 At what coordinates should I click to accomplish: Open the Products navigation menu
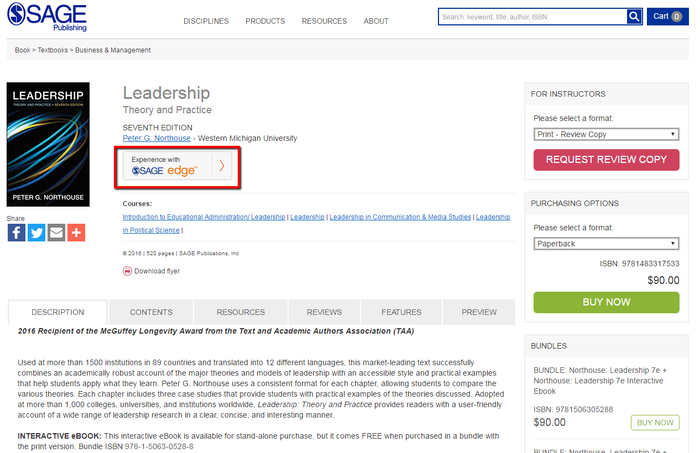tap(265, 21)
